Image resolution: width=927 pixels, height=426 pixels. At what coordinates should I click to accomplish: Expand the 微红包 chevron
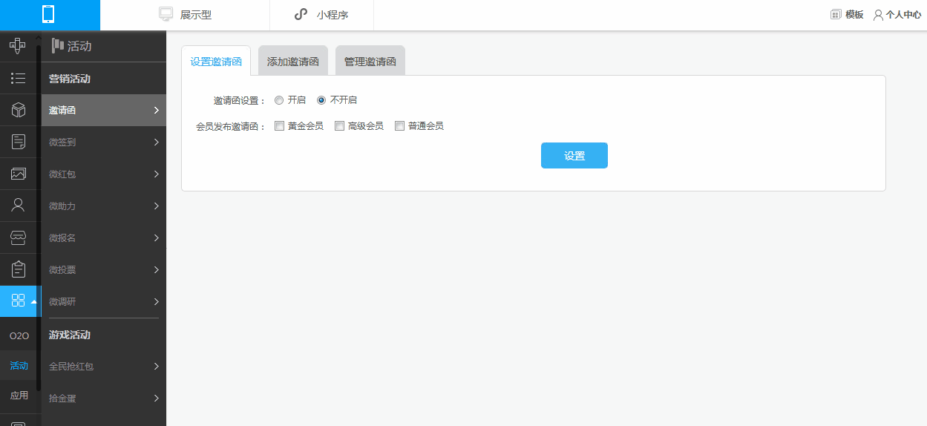(157, 174)
